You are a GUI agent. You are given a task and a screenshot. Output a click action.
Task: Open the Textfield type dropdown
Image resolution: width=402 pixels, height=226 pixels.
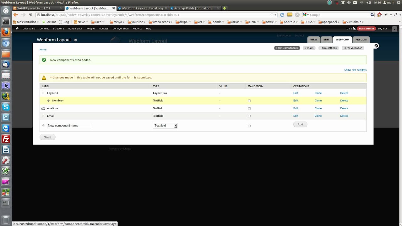click(x=165, y=126)
